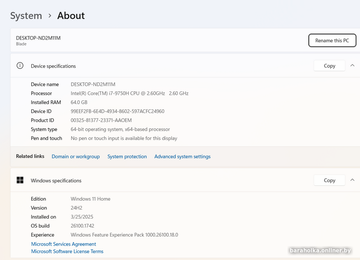Click the Device specifications info icon
This screenshot has width=360, height=260.
20,66
